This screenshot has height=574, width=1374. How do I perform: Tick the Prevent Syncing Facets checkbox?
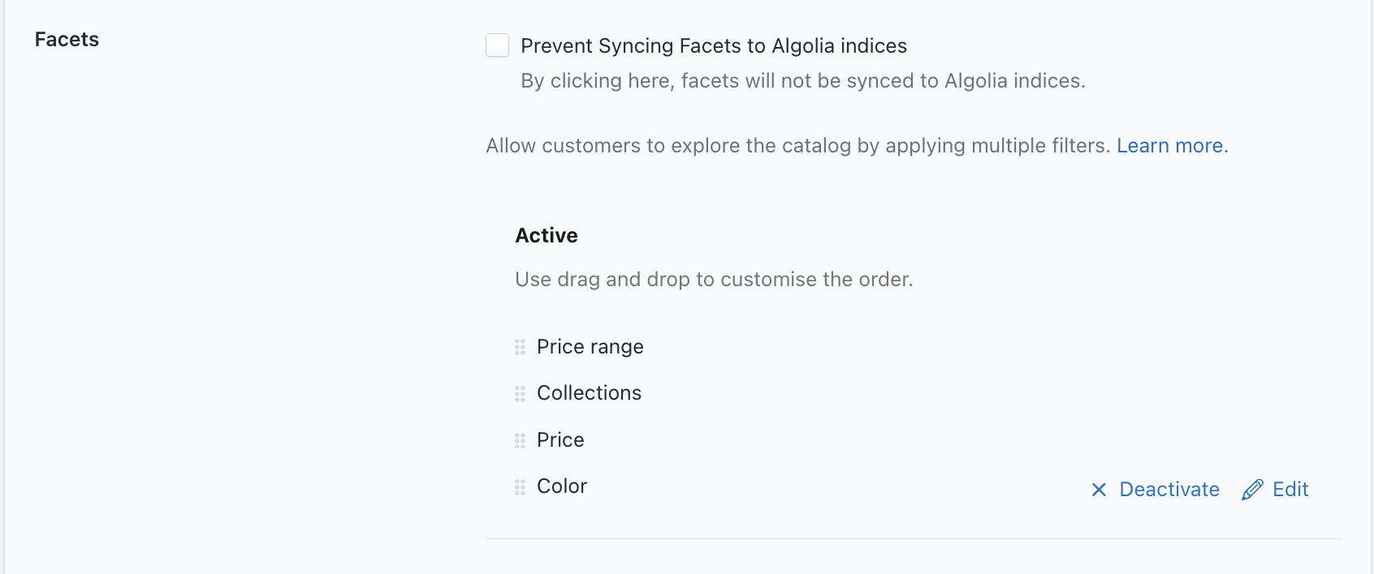497,45
